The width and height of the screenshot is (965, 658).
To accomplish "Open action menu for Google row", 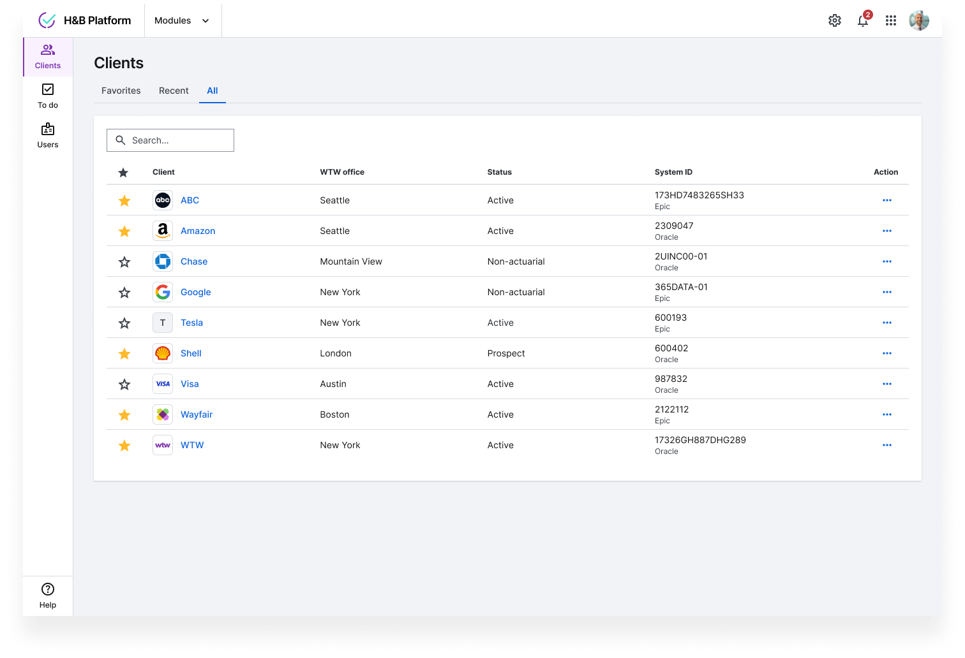I will point(887,292).
